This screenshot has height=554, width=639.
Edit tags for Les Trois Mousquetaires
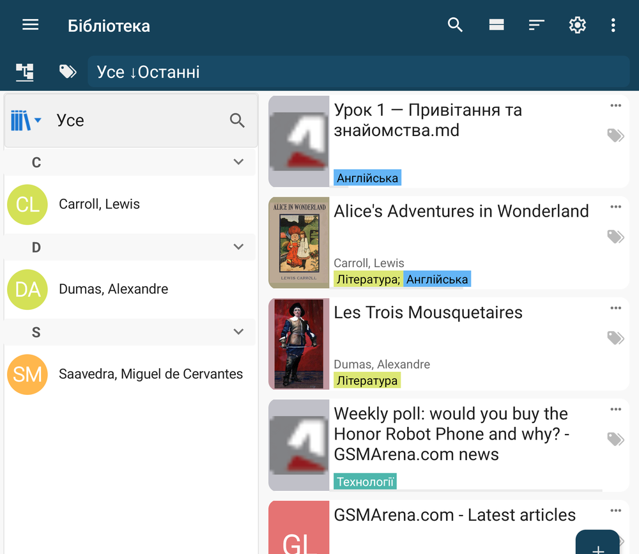pyautogui.click(x=615, y=338)
